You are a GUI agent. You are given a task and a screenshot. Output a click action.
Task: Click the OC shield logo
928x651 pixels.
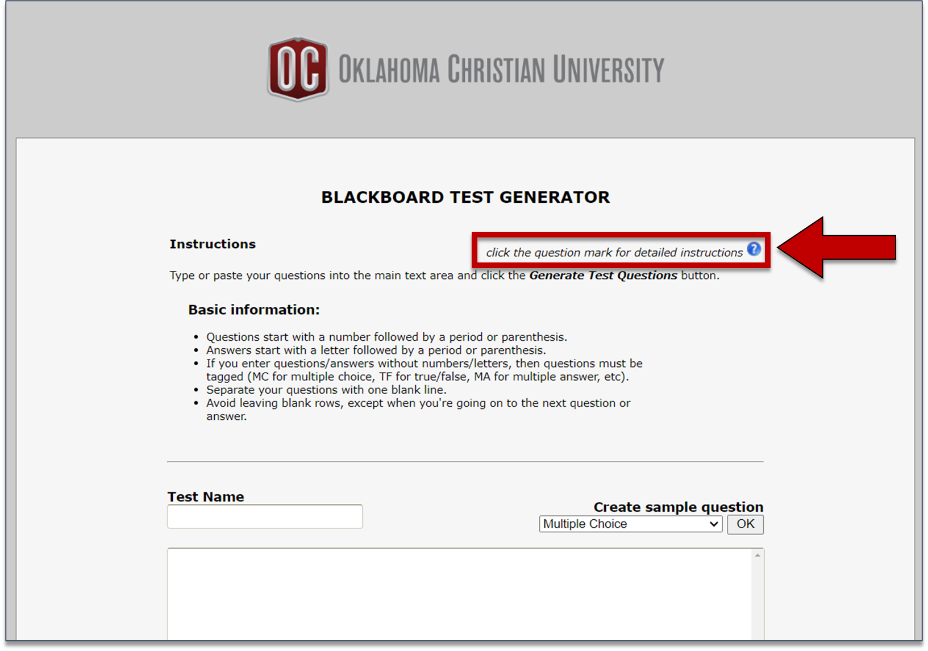click(298, 69)
